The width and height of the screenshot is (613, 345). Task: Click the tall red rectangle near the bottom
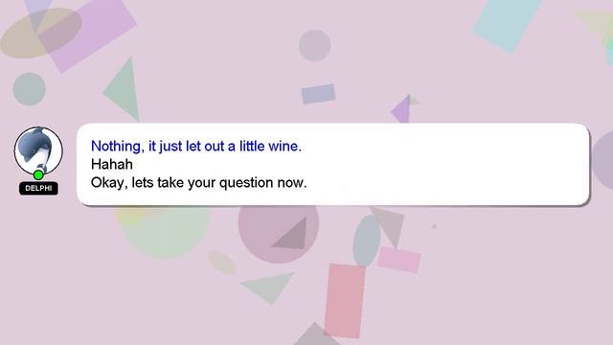click(x=345, y=300)
